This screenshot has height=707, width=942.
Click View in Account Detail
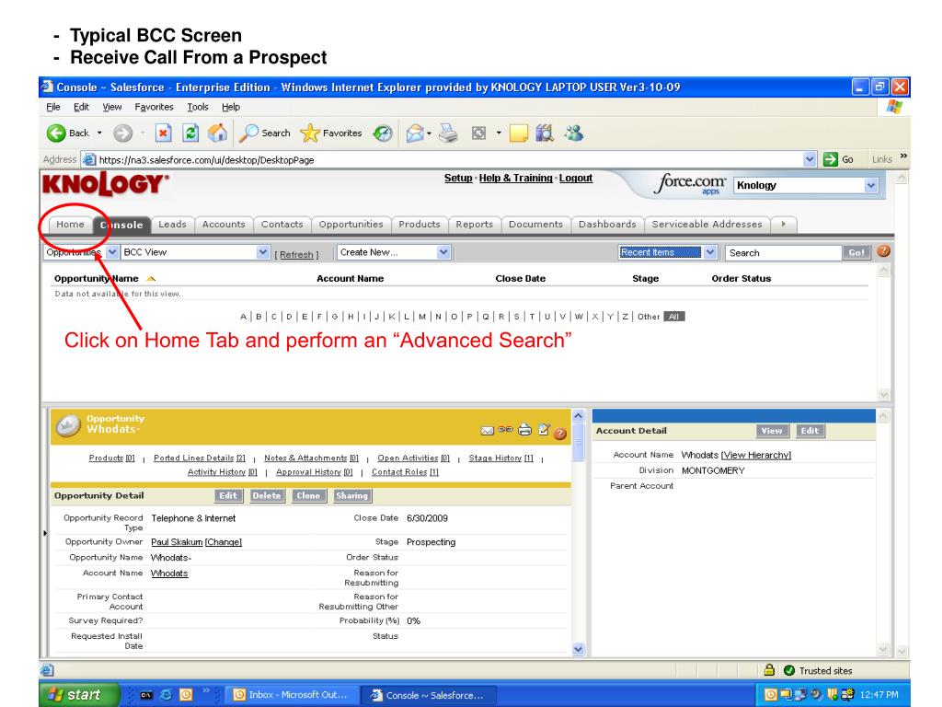(x=772, y=431)
